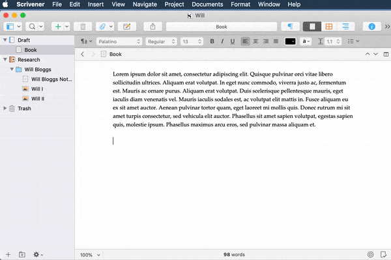Open the Project menu

pos(174,5)
